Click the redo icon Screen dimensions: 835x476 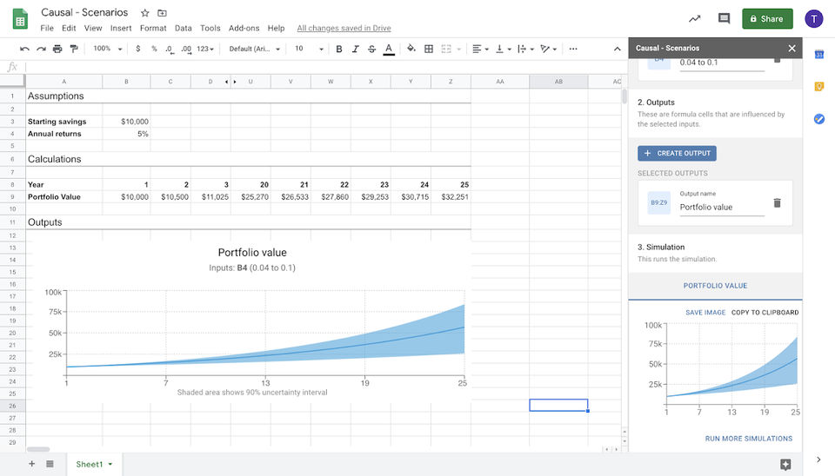tap(41, 49)
